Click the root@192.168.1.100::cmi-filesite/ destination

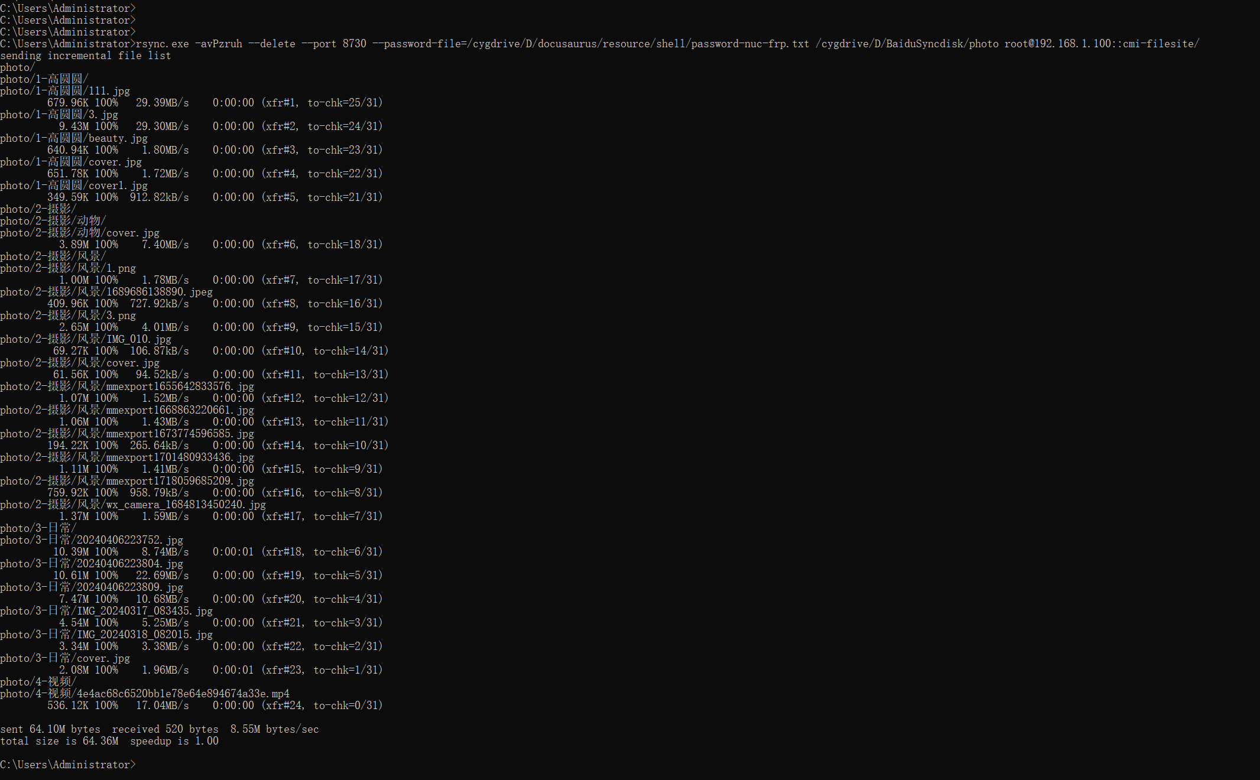(x=1102, y=44)
